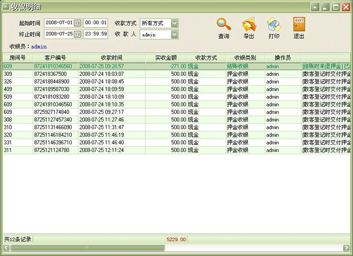Sort by the 收款时间 column header

click(111, 58)
